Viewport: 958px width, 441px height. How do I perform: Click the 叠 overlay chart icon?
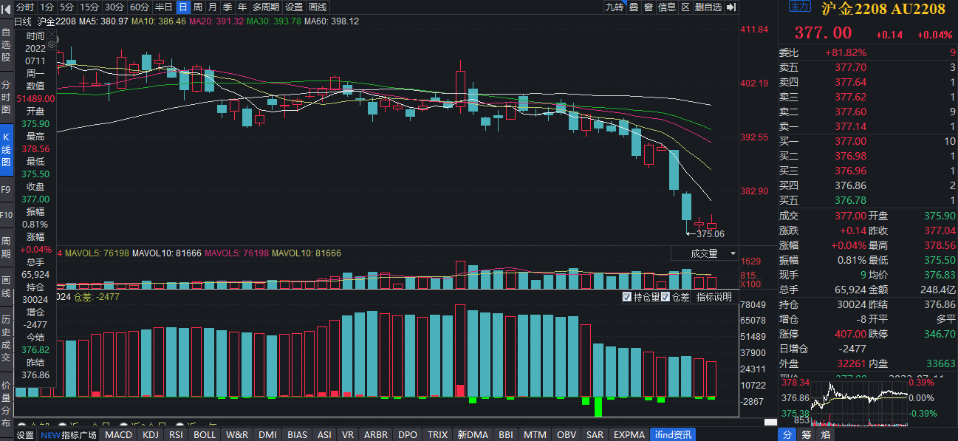pyautogui.click(x=634, y=7)
